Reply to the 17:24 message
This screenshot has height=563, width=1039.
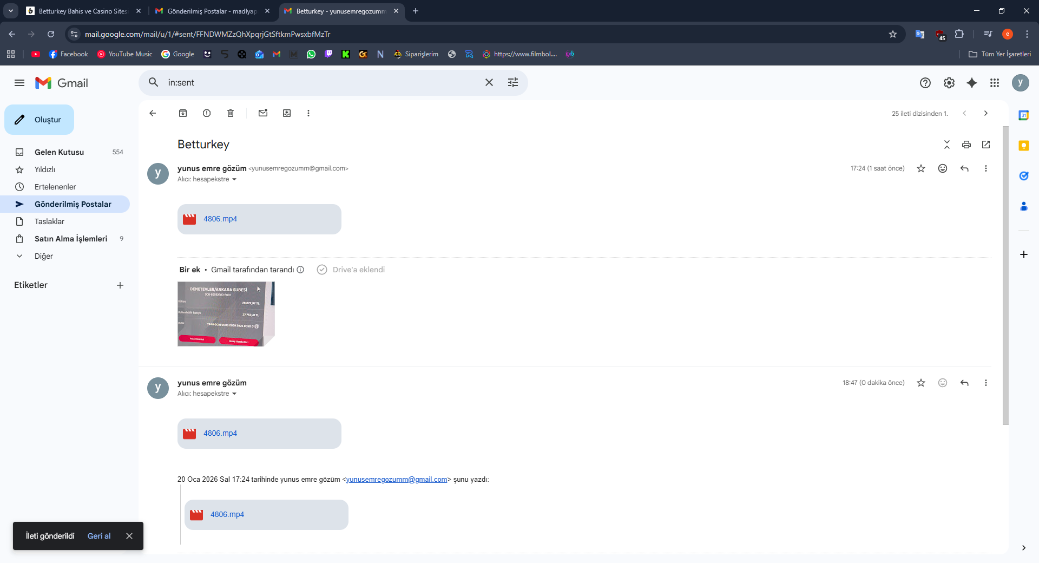(x=964, y=168)
